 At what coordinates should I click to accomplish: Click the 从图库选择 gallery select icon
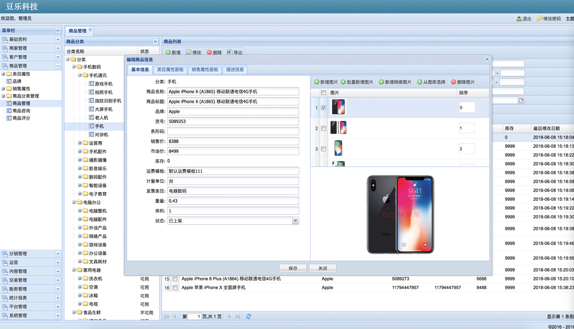tap(420, 82)
